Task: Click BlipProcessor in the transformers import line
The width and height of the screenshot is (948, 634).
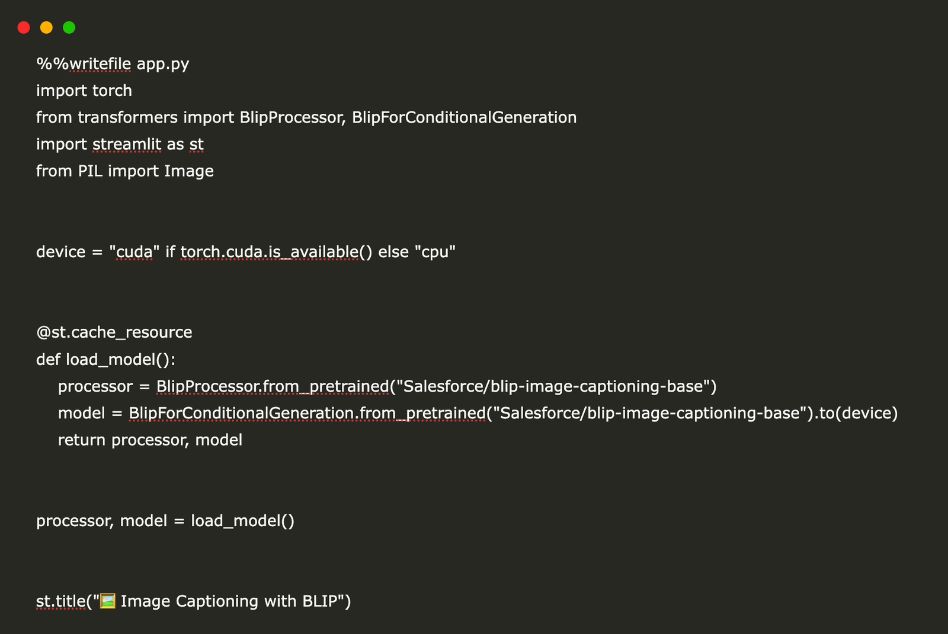Action: [290, 117]
